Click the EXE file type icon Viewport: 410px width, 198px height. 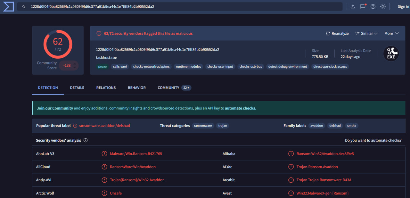point(391,54)
